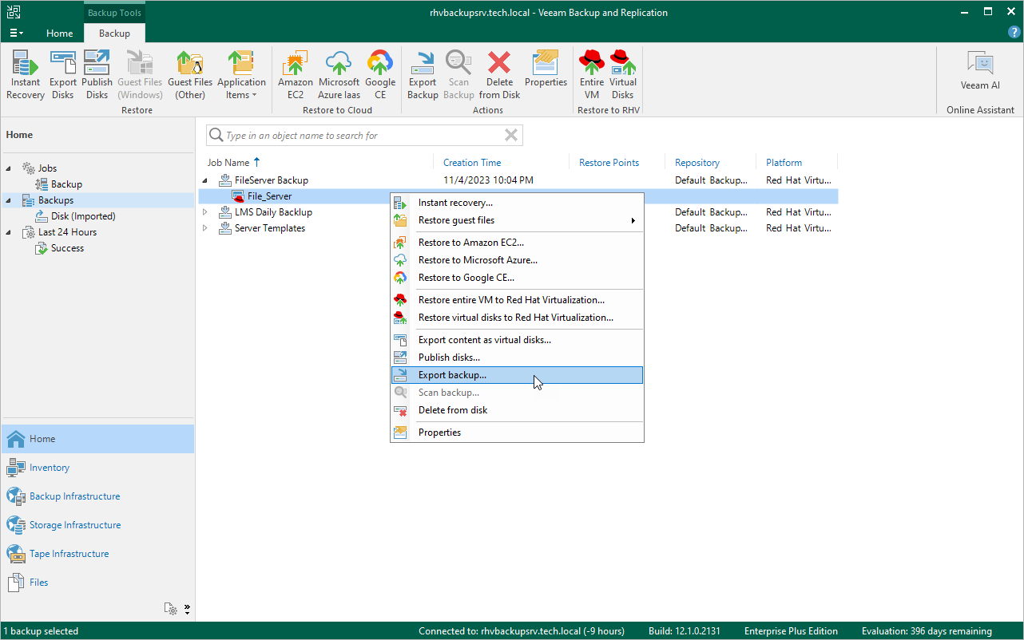Choose Restore entire VM to Red Hat Virtualization
This screenshot has width=1024, height=640.
click(517, 300)
